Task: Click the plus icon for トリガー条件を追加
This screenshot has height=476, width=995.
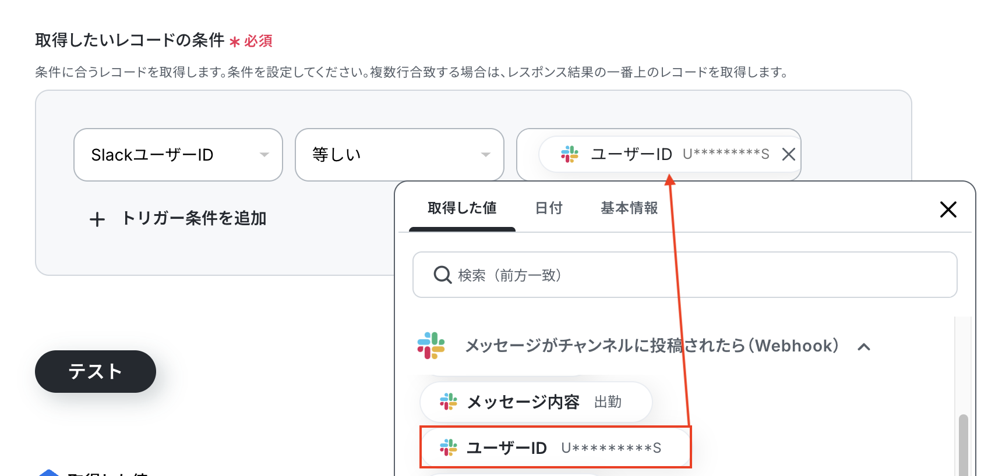Action: coord(97,219)
